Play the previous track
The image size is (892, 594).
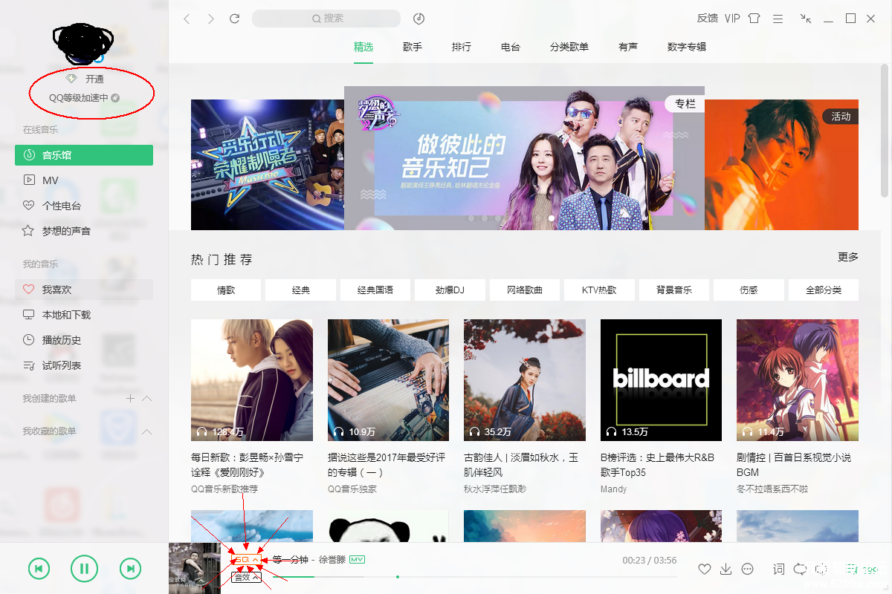pyautogui.click(x=39, y=569)
